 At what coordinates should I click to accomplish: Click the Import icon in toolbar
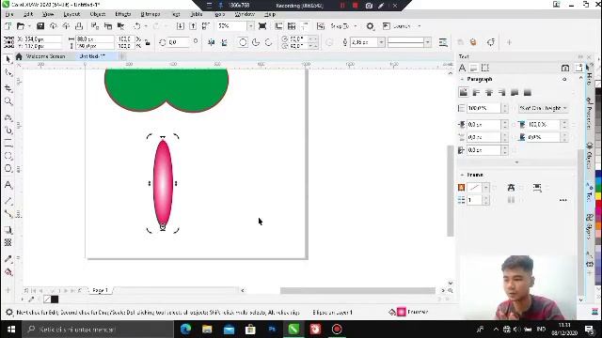pos(180,26)
